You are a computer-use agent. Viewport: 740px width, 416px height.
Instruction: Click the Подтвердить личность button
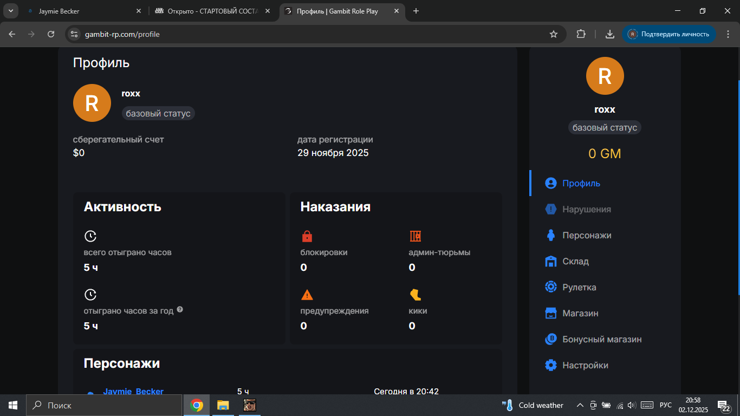(668, 34)
